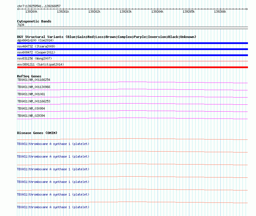This screenshot has height=216, width=256.
Task: Select the 139260k ruler position
Action: [x=31, y=12]
